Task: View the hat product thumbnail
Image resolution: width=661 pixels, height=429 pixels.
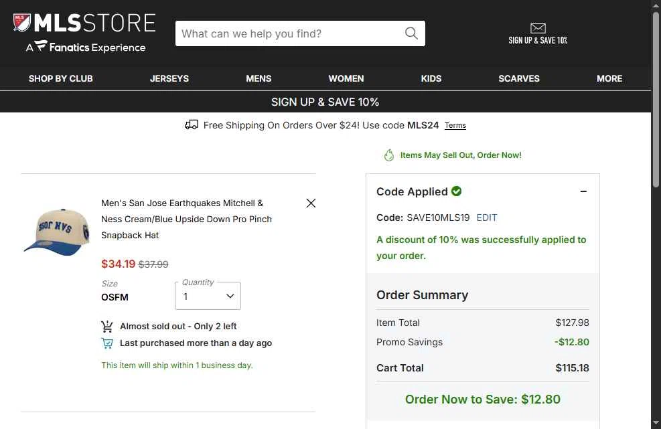Action: tap(56, 232)
